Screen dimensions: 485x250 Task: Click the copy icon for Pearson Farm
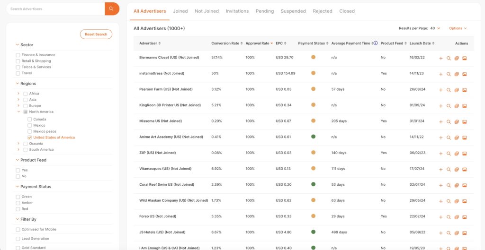(457, 90)
